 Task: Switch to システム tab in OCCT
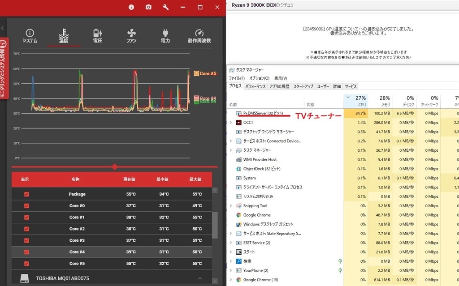(30, 36)
